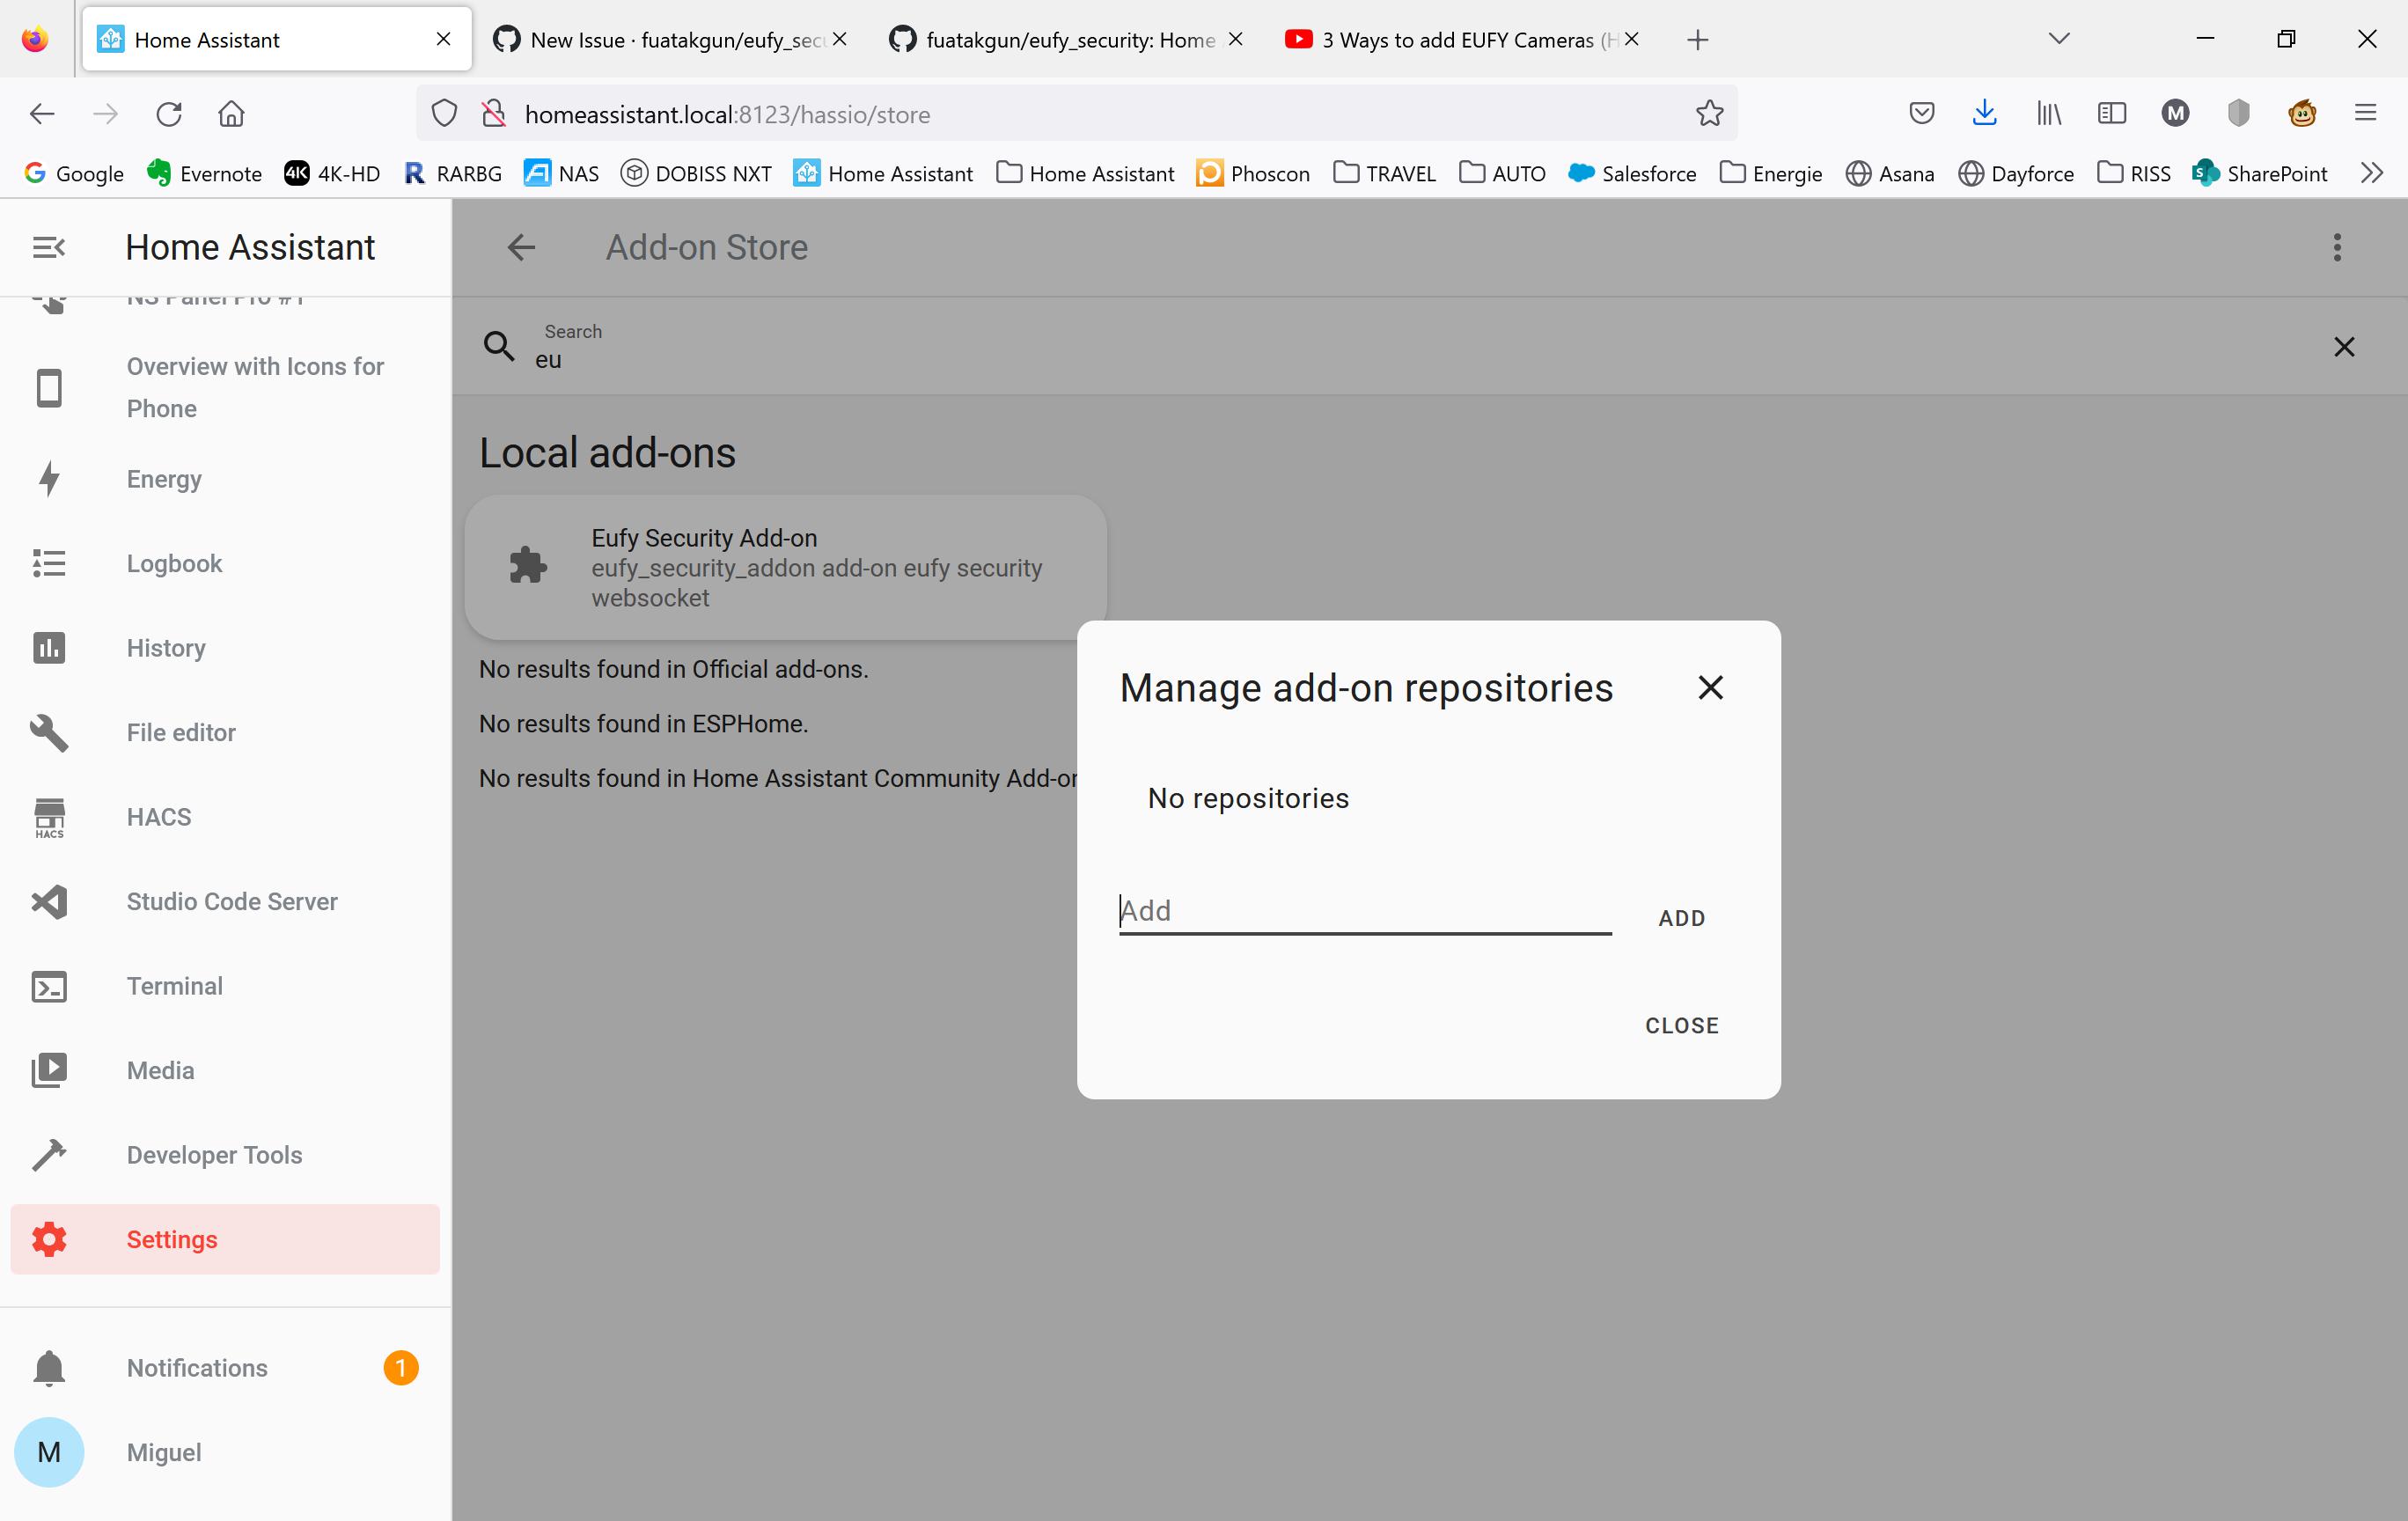Switch to the fuatakgun/eufy_security GitHub tab
This screenshot has height=1521, width=2408.
1066,40
